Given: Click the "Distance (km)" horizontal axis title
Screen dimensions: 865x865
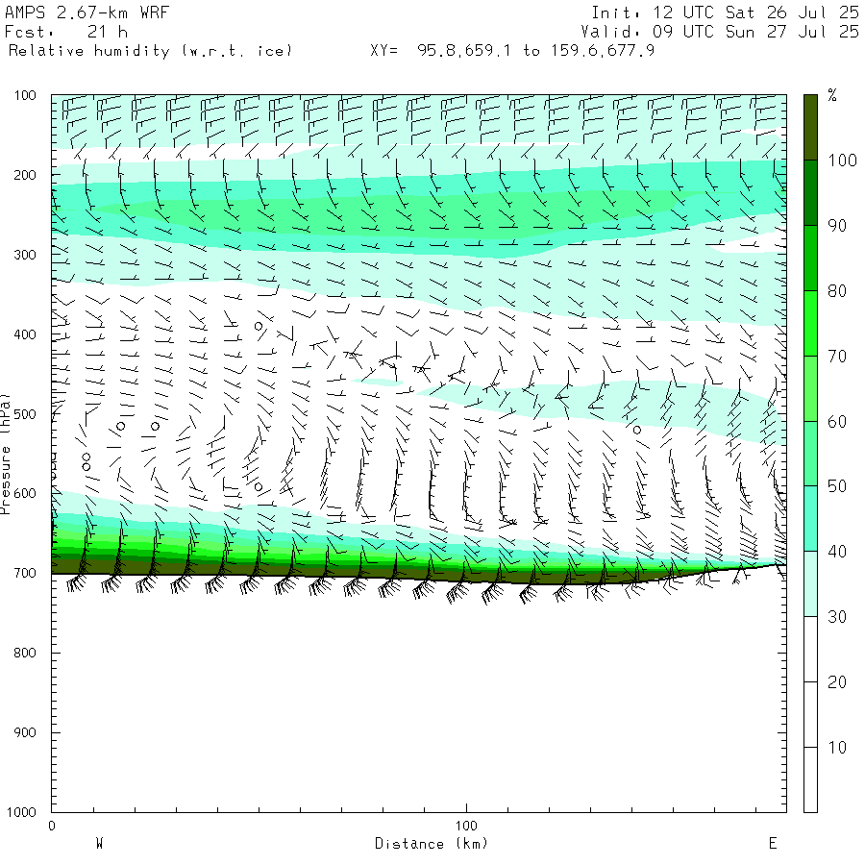Looking at the screenshot, I should tap(432, 844).
